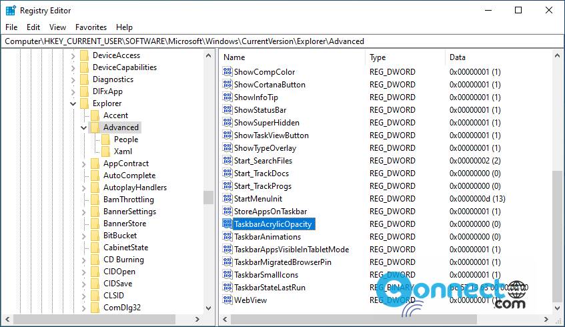565x327 pixels.
Task: Click tree pane scroll down arrow
Action: point(208,308)
